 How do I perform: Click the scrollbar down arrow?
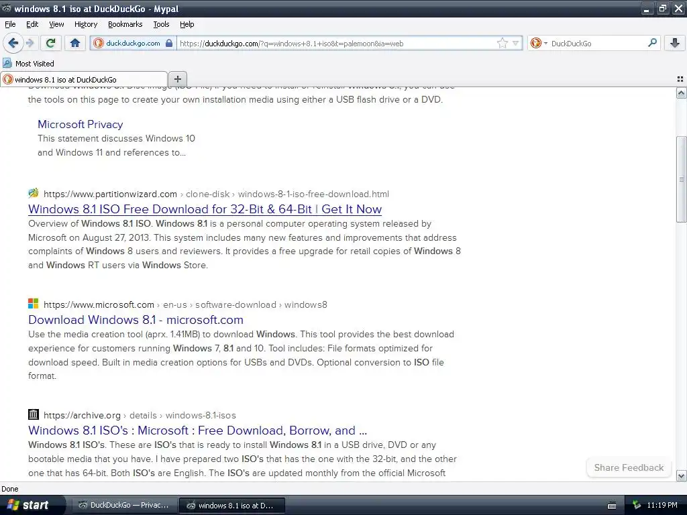(x=681, y=475)
